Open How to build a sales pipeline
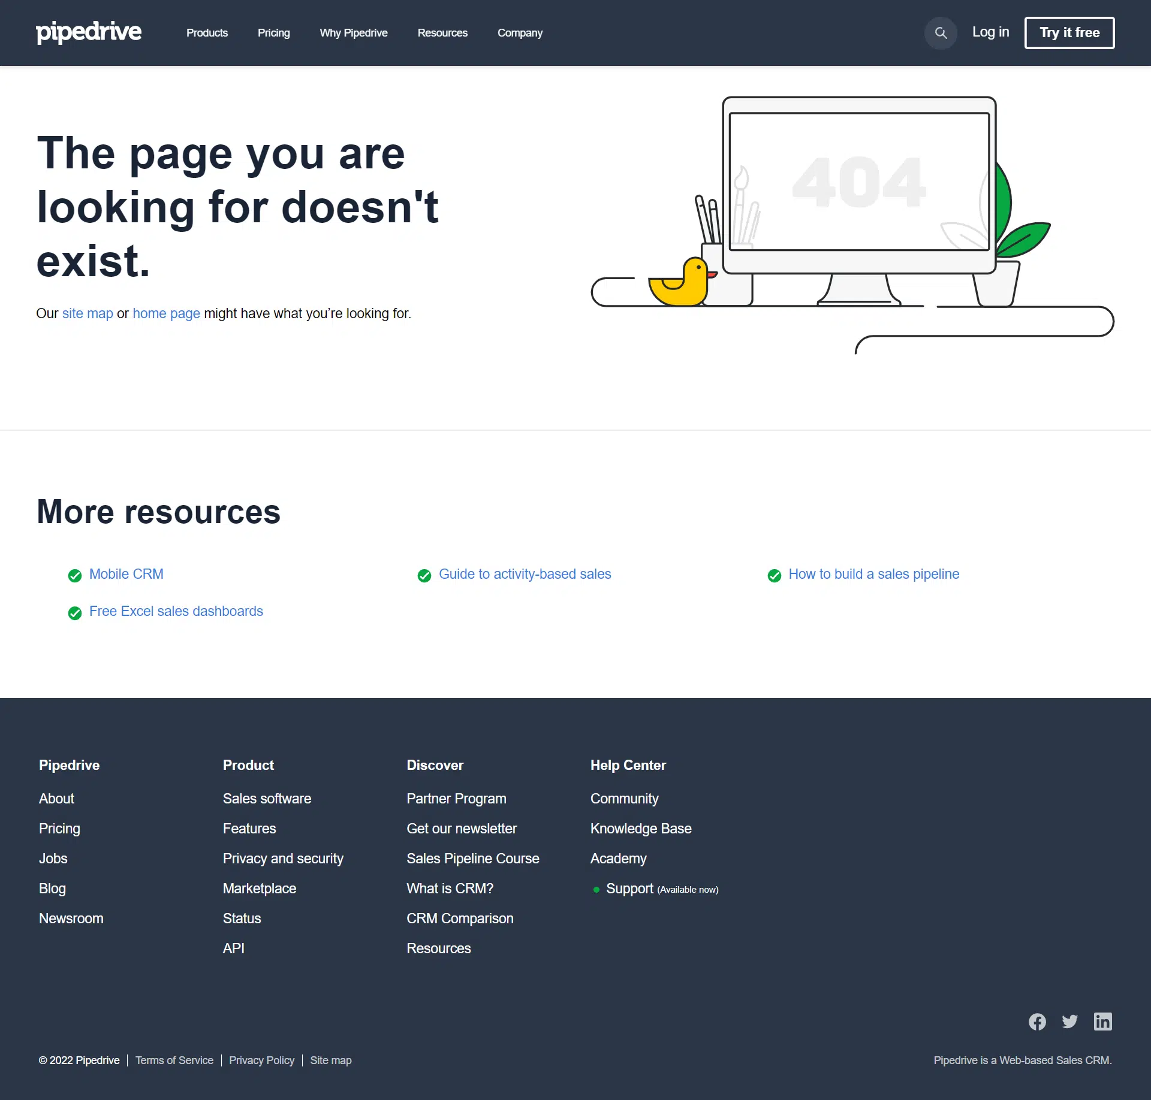Image resolution: width=1151 pixels, height=1100 pixels. pyautogui.click(x=873, y=574)
